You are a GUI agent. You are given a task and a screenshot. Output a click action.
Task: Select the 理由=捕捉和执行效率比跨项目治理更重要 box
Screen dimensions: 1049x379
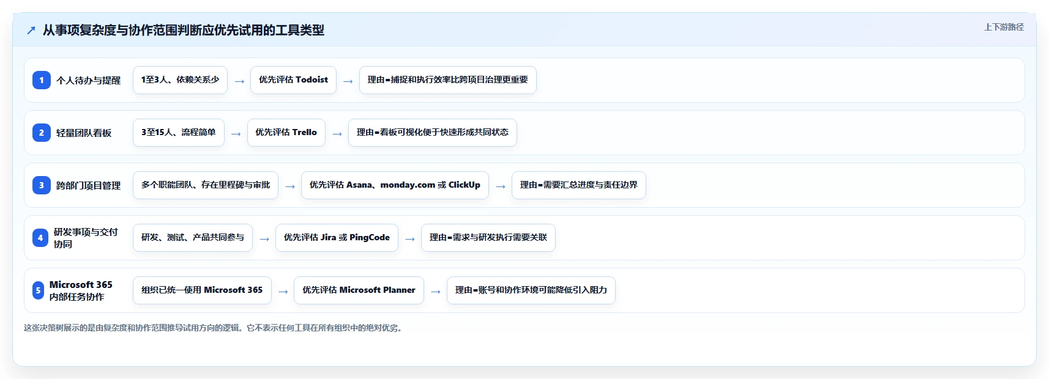(x=448, y=80)
